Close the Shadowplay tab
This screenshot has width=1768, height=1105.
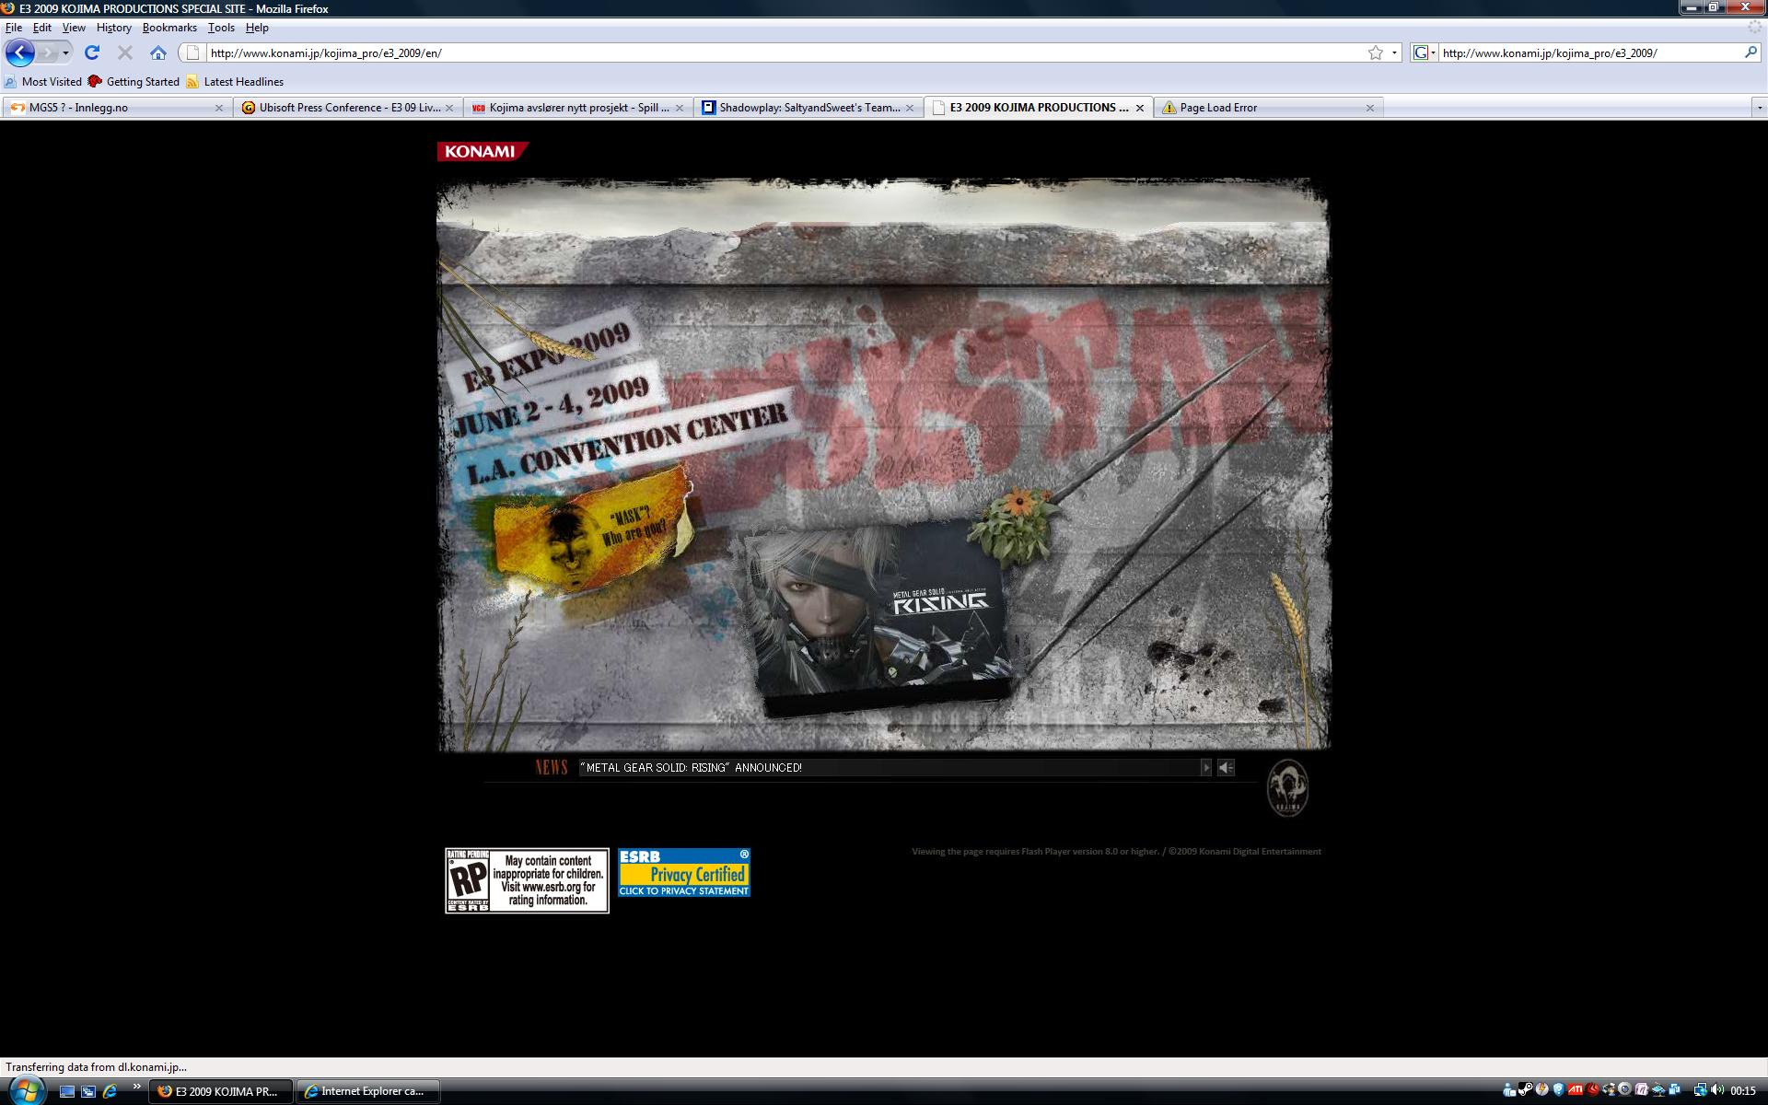click(x=910, y=108)
